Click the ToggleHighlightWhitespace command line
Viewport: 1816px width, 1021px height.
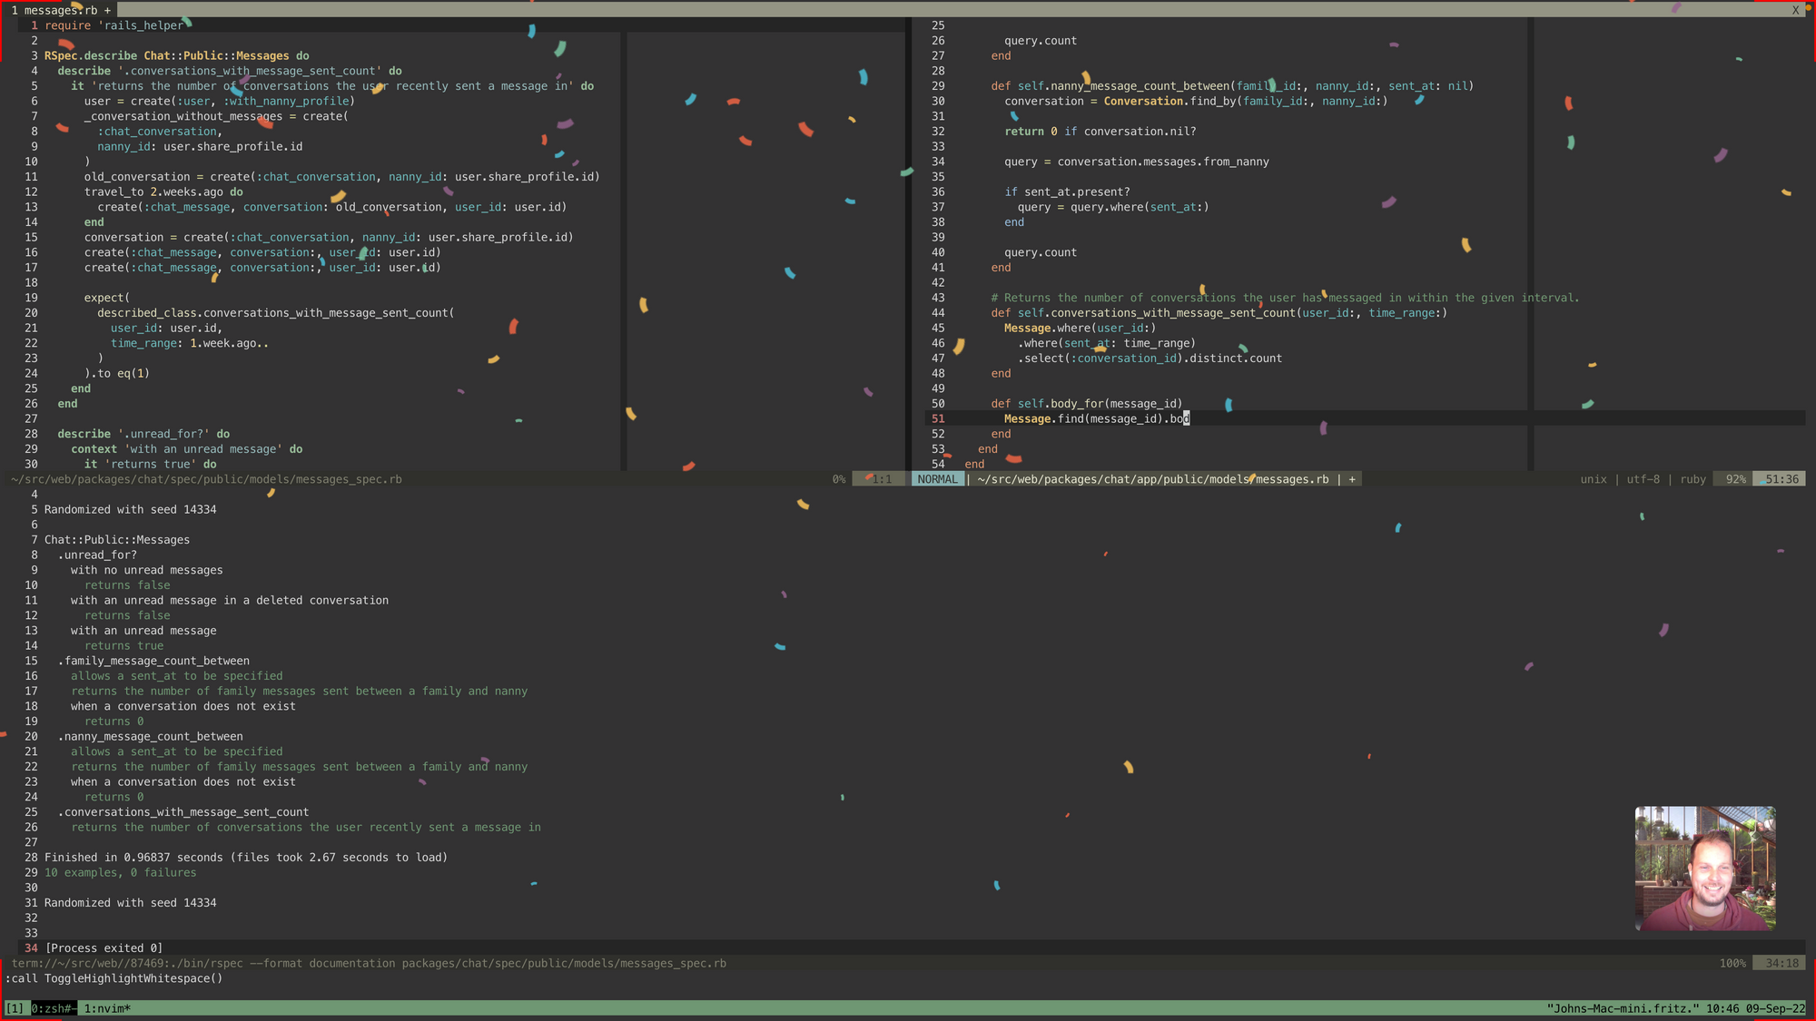[x=114, y=978]
